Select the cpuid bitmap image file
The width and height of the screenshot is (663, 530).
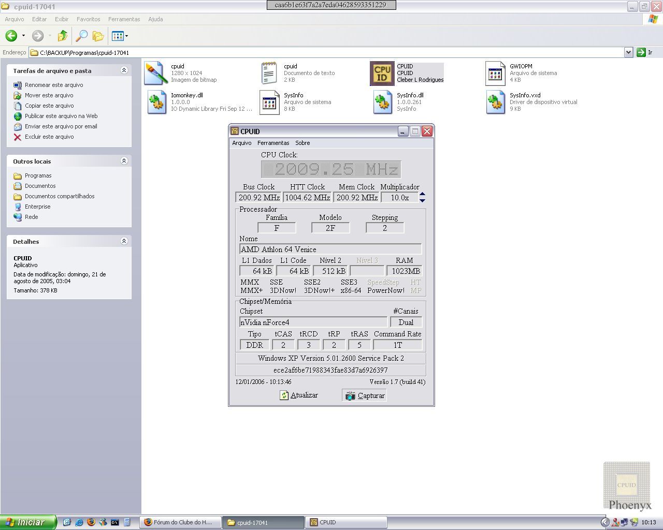pyautogui.click(x=155, y=73)
